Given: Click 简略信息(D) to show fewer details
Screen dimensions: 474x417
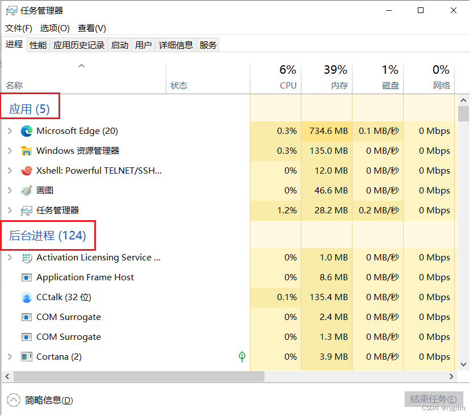Looking at the screenshot, I should [49, 401].
